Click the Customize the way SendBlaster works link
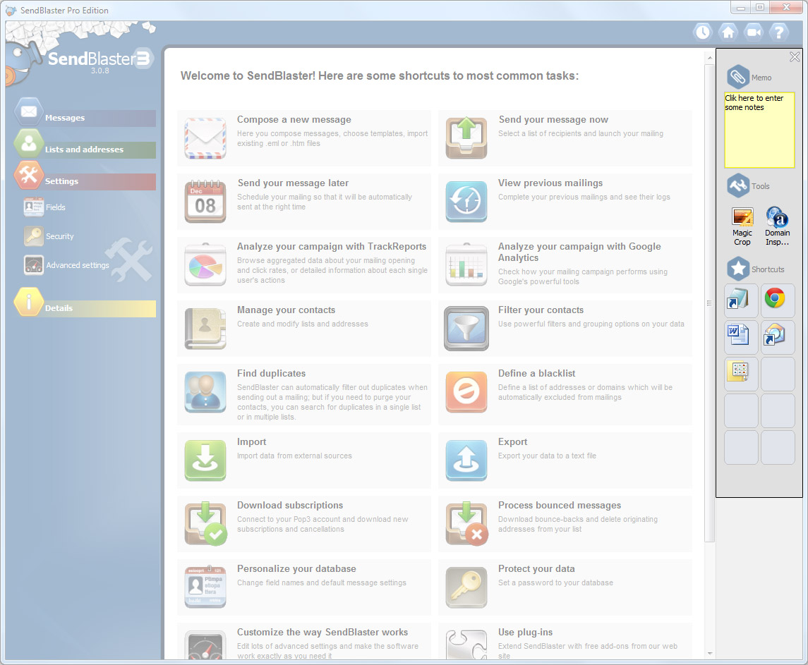The image size is (808, 665). (322, 632)
